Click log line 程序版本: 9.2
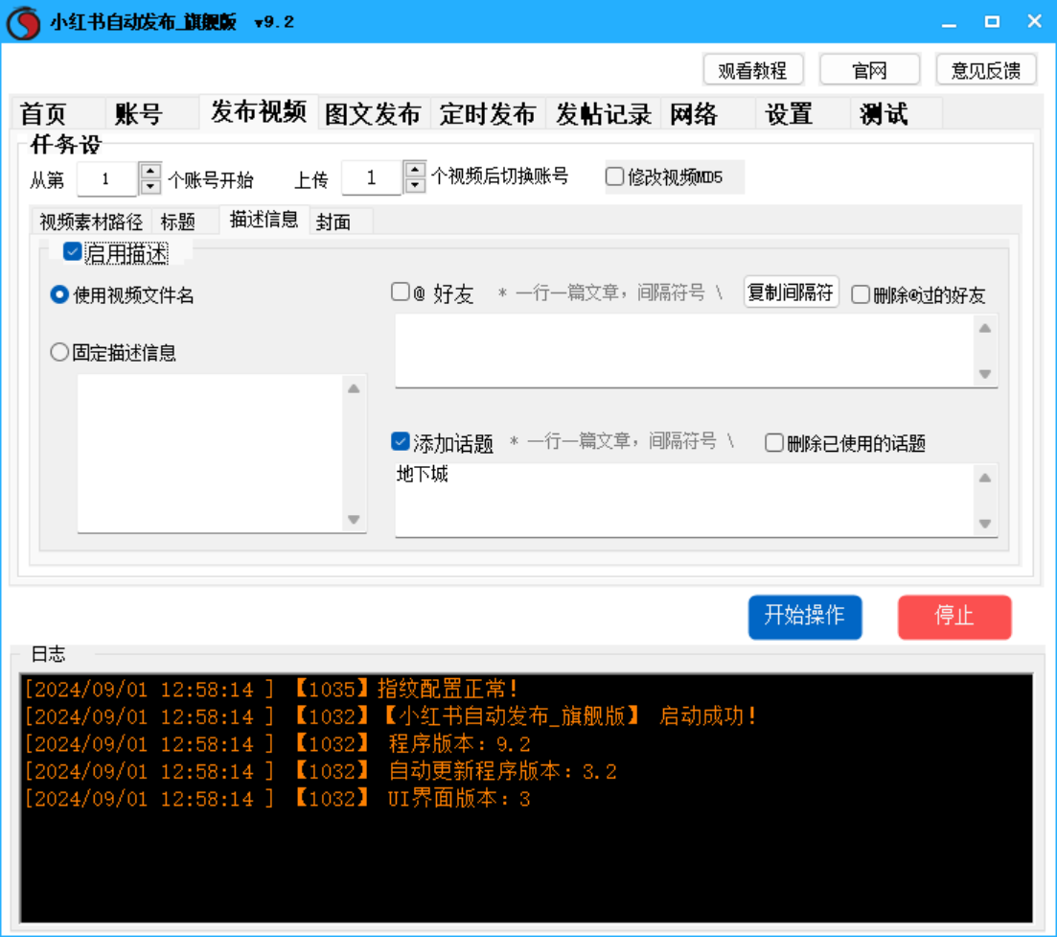1057x937 pixels. pyautogui.click(x=278, y=744)
